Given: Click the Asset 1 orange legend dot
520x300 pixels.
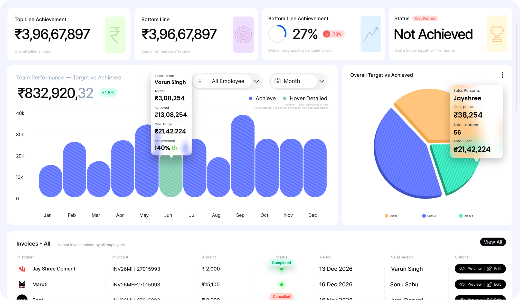Looking at the screenshot, I should coord(386,216).
